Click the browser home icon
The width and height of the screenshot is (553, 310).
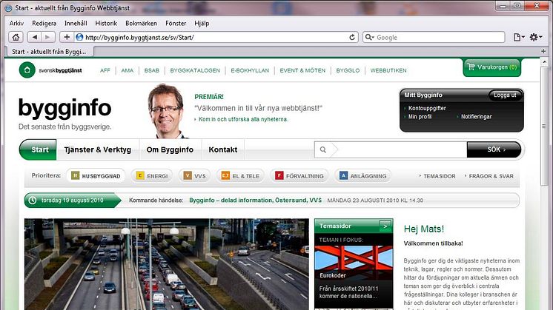coord(16,37)
